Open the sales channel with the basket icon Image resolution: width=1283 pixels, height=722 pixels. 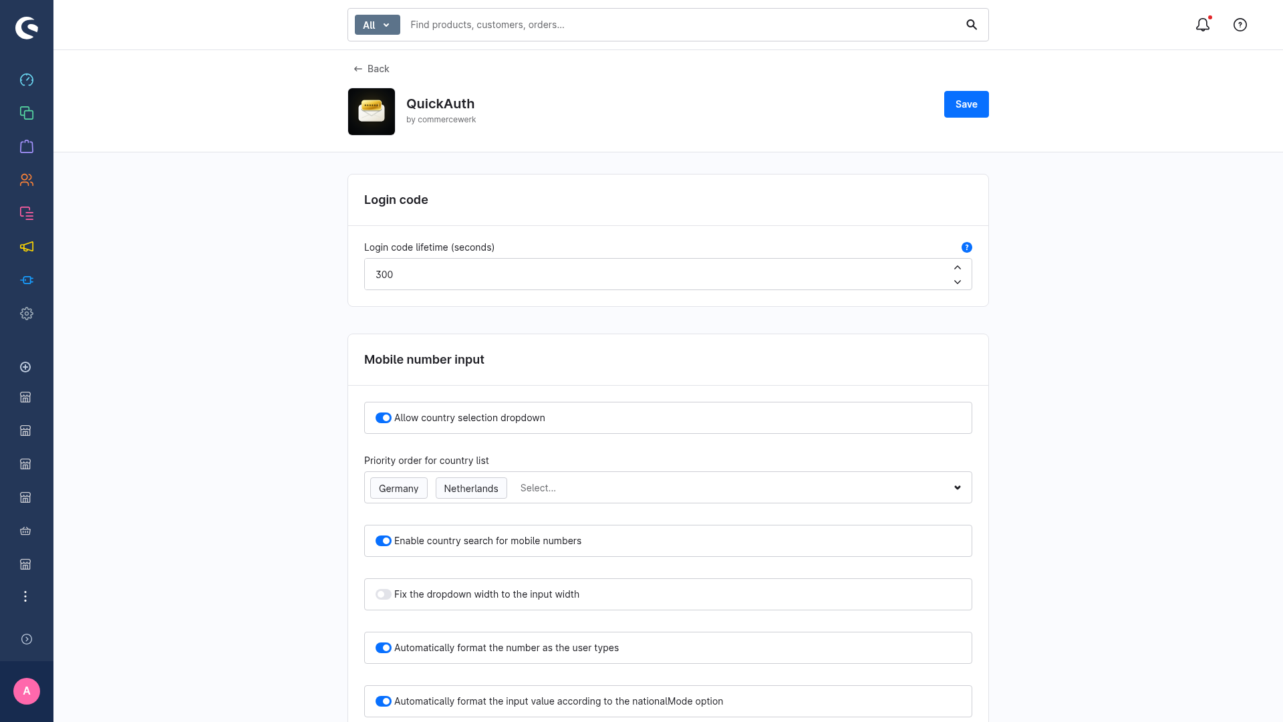click(25, 531)
